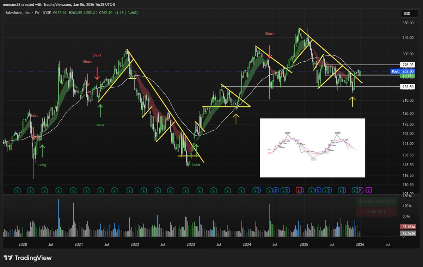423x267 pixels.
Task: Click the red earnings flag marker
Action: pyautogui.click(x=299, y=190)
